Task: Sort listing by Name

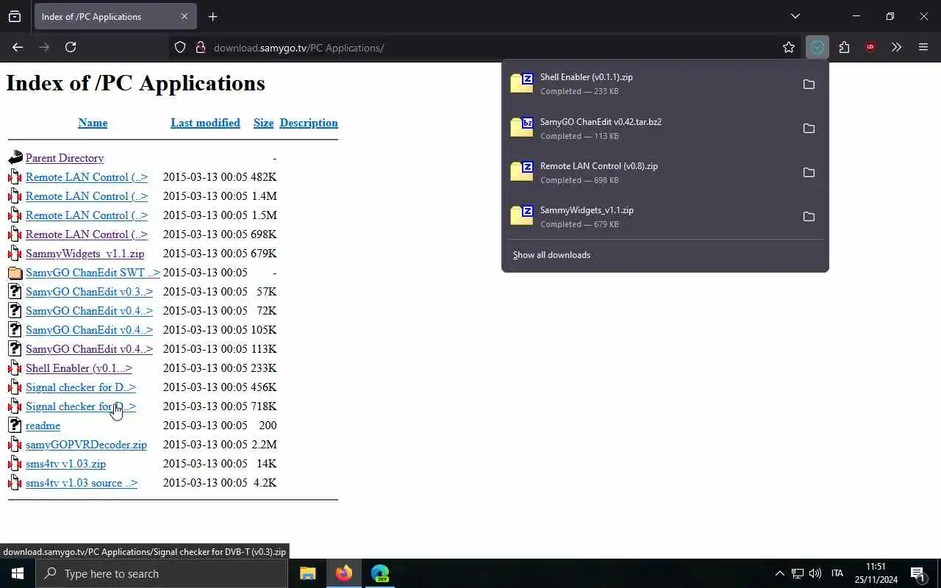Action: click(x=93, y=123)
